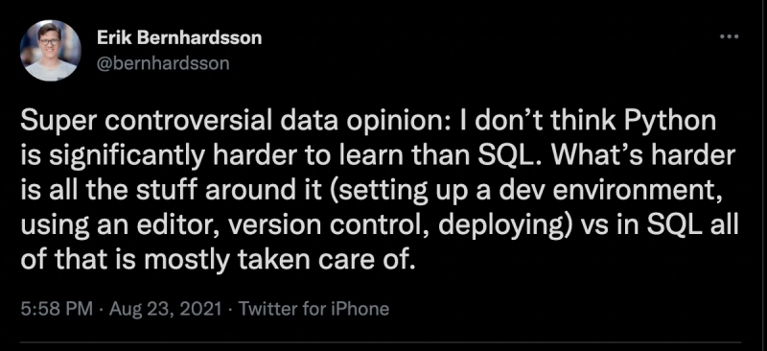
Task: Open the three-dot more options menu
Action: 730,36
